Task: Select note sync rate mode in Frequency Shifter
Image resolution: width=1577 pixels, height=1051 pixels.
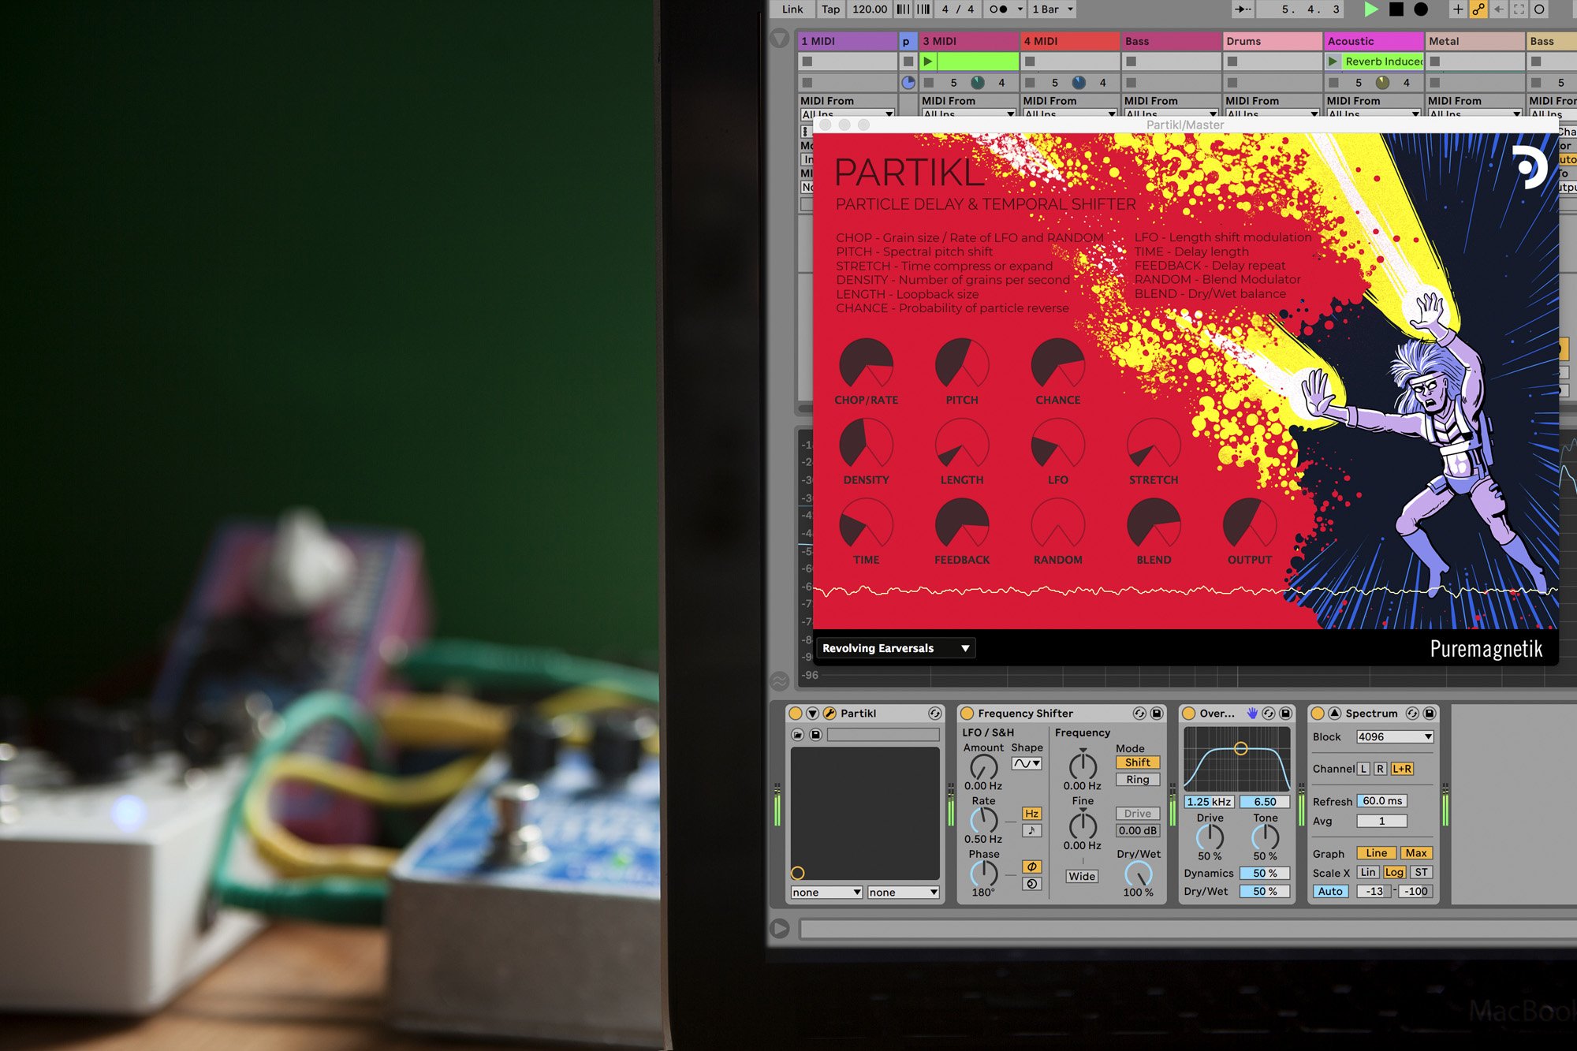Action: point(1031,830)
